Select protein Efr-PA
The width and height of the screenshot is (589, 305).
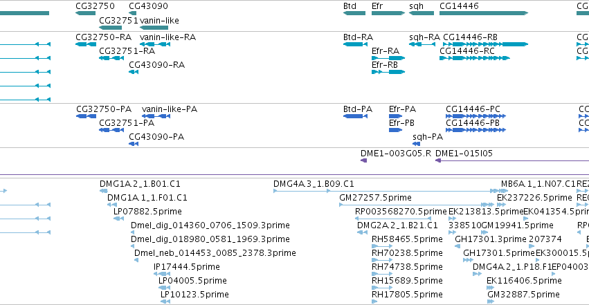pyautogui.click(x=395, y=116)
